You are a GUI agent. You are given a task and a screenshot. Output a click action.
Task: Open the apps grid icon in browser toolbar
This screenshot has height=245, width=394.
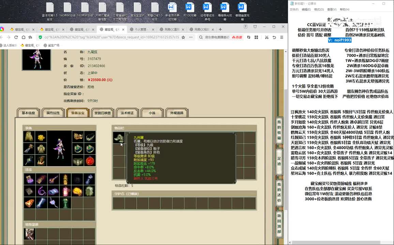pos(256,37)
